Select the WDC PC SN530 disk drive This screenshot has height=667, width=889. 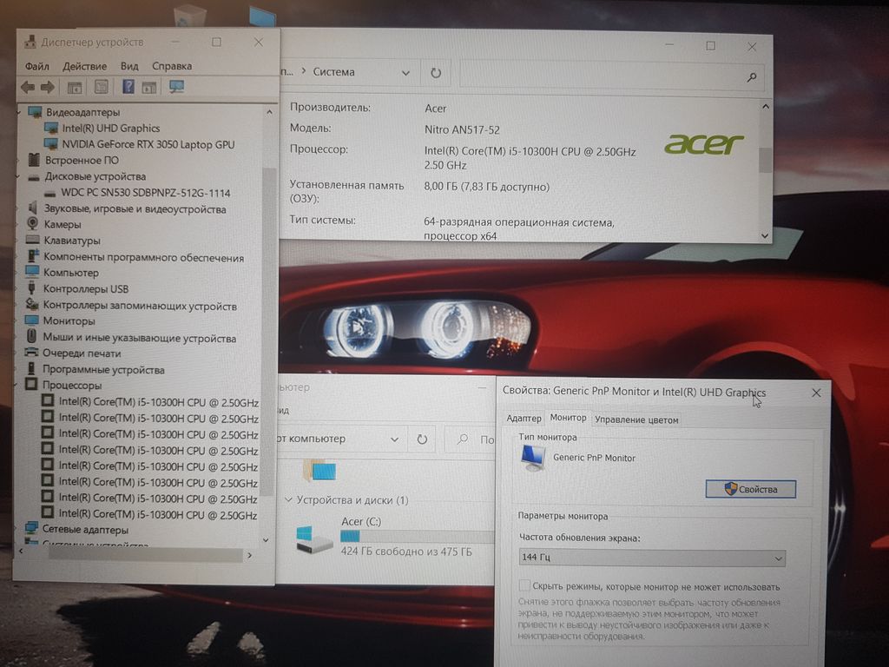pos(145,193)
